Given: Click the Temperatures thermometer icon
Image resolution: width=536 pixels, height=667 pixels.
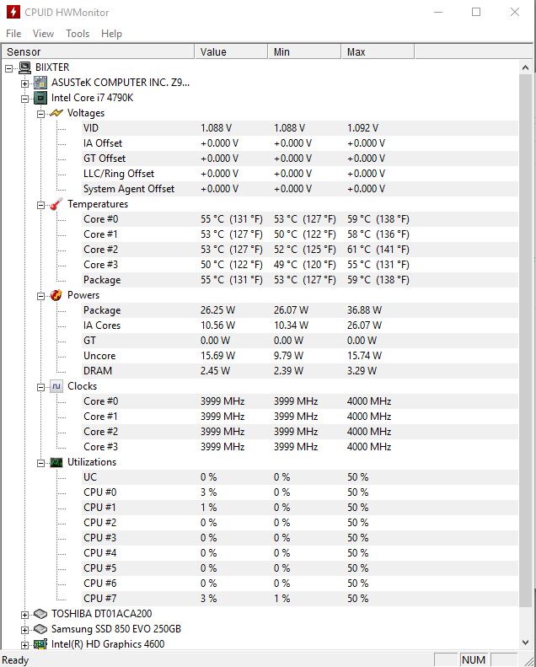Looking at the screenshot, I should coord(56,204).
